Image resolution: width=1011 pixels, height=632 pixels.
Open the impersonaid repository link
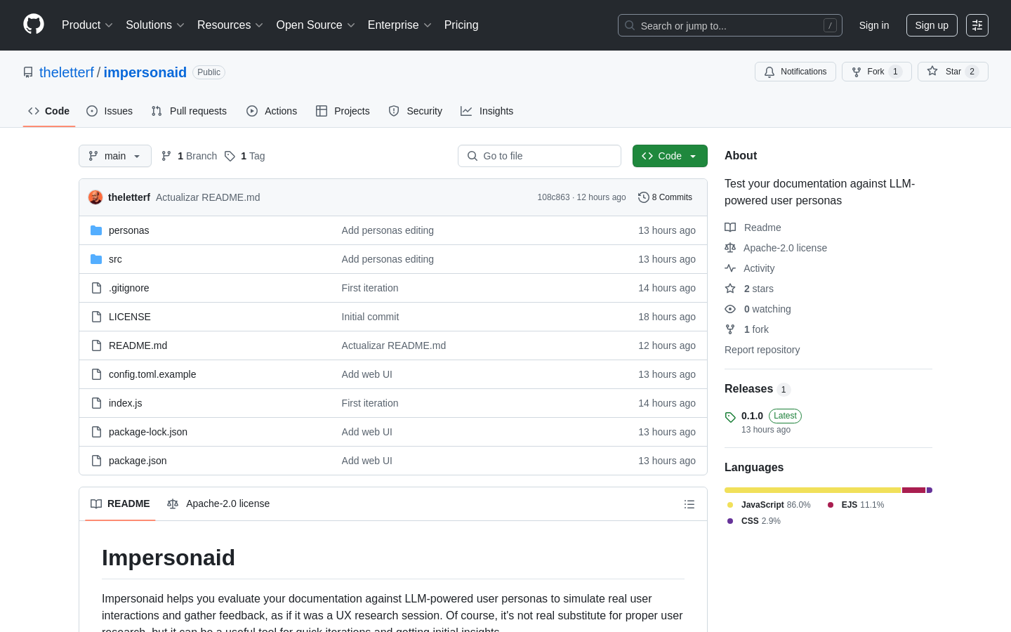click(x=145, y=72)
